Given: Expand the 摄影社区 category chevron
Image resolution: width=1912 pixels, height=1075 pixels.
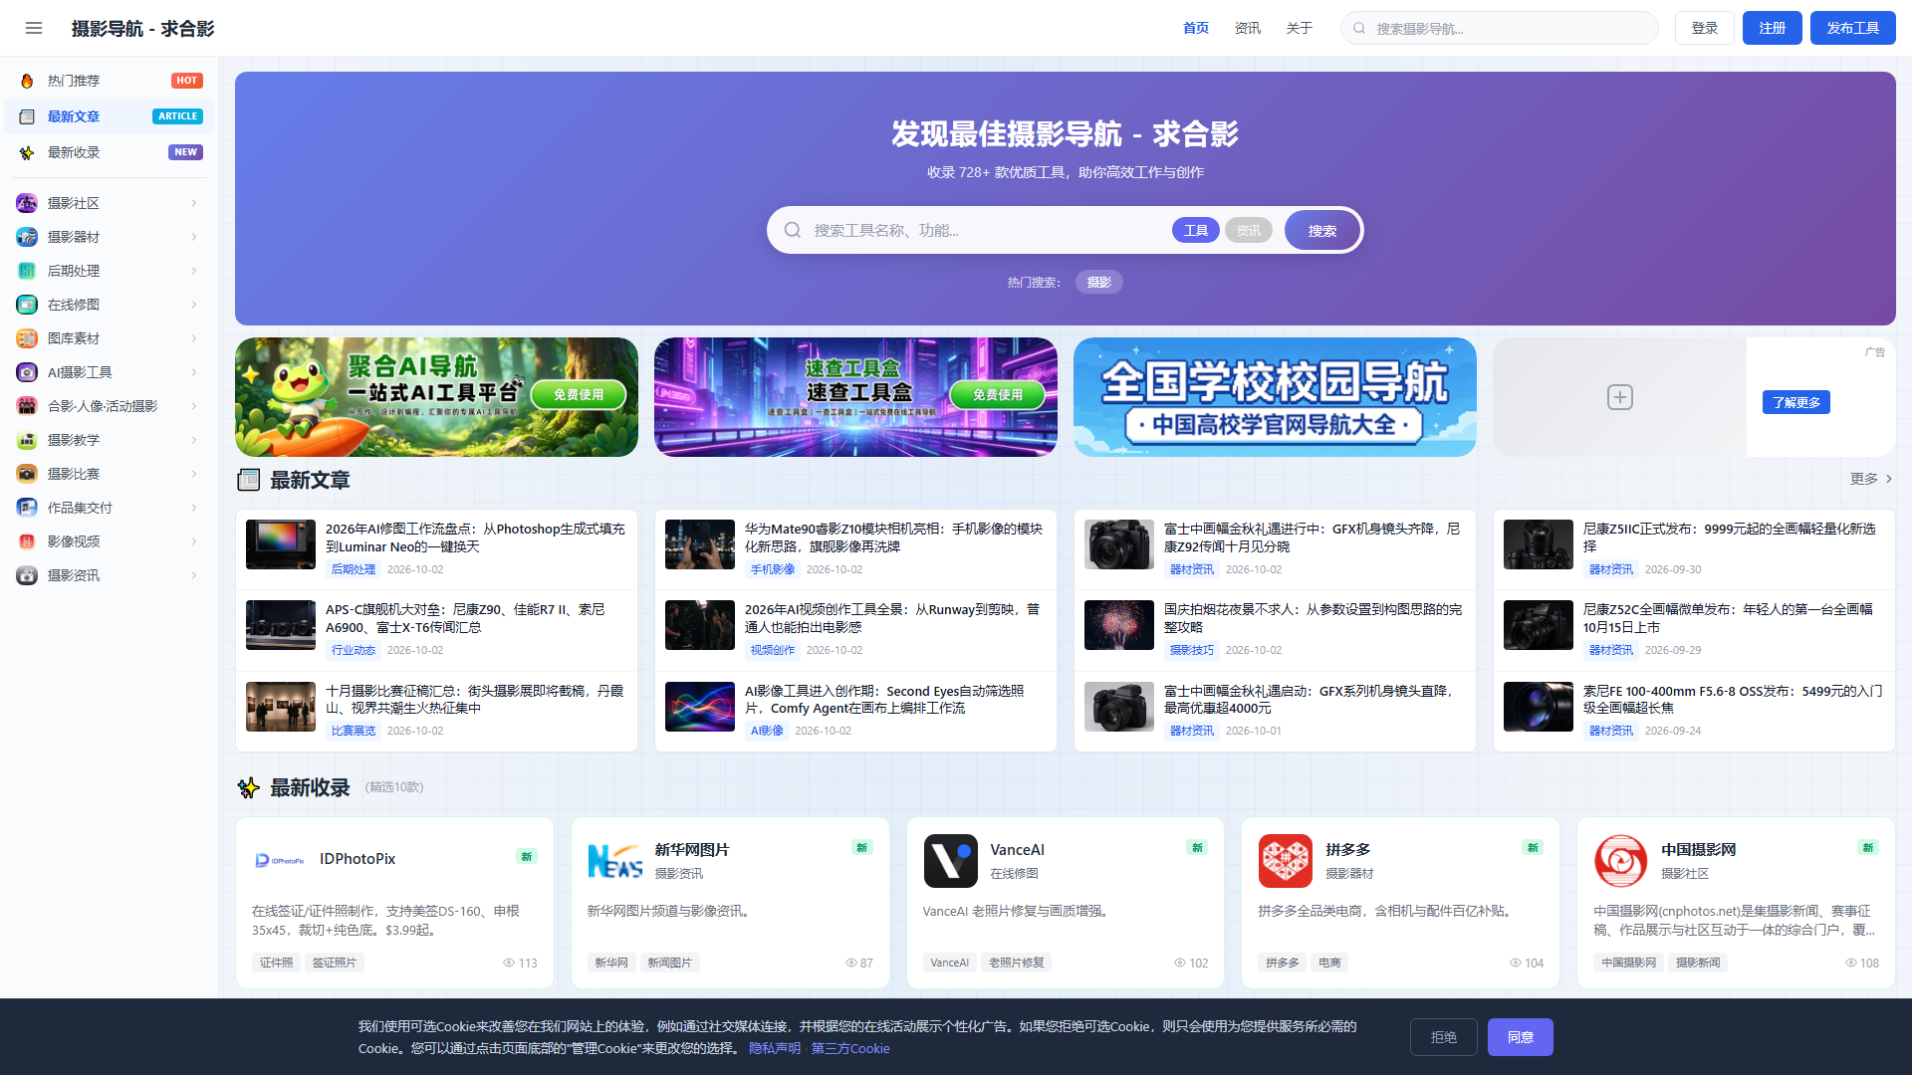Looking at the screenshot, I should [x=194, y=203].
